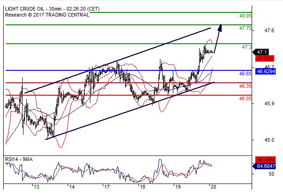Click the 'Research © 2017 TRADING CENTRAL' credit text
The image size is (283, 195).
[x=47, y=15]
